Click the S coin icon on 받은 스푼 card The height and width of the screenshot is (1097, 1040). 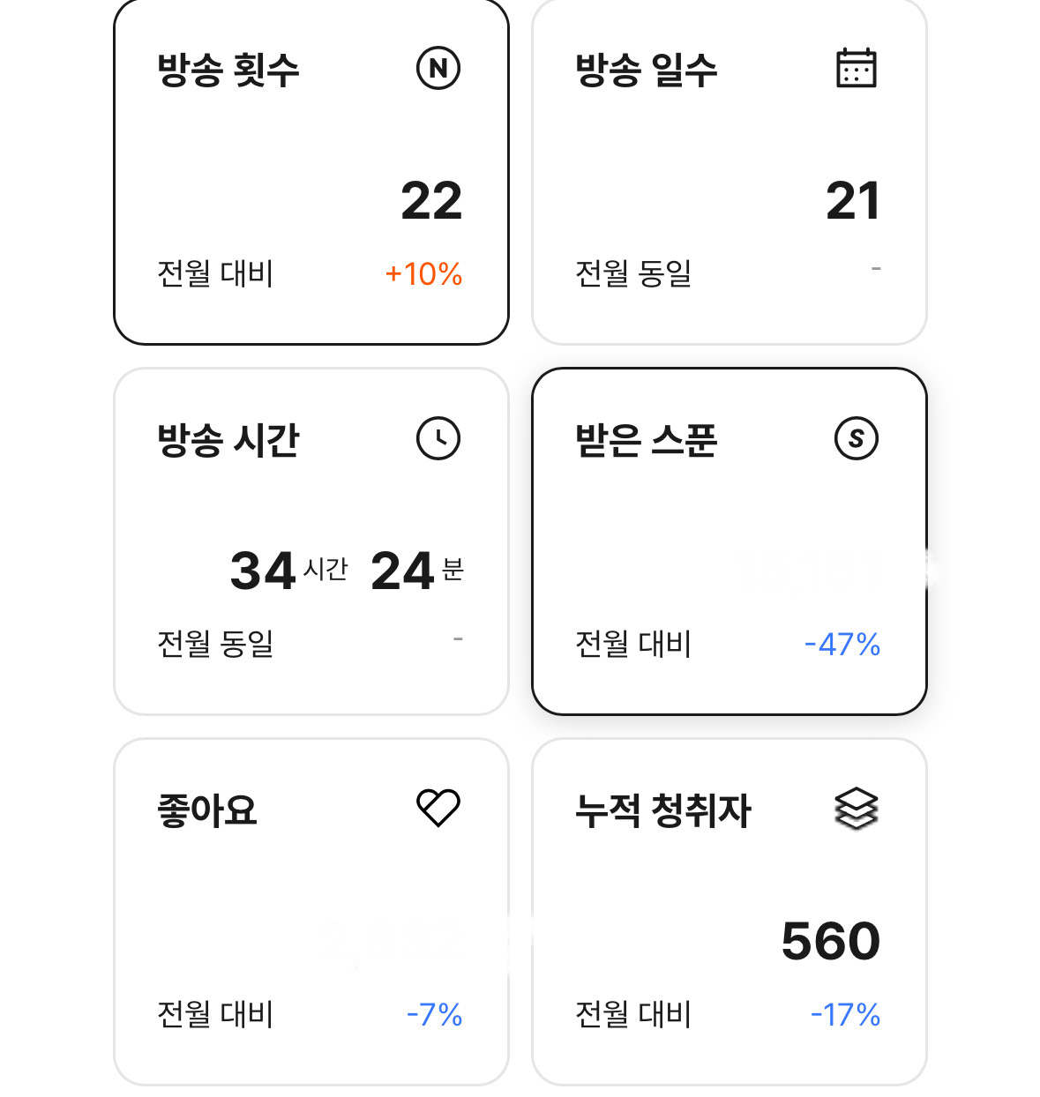coord(856,438)
